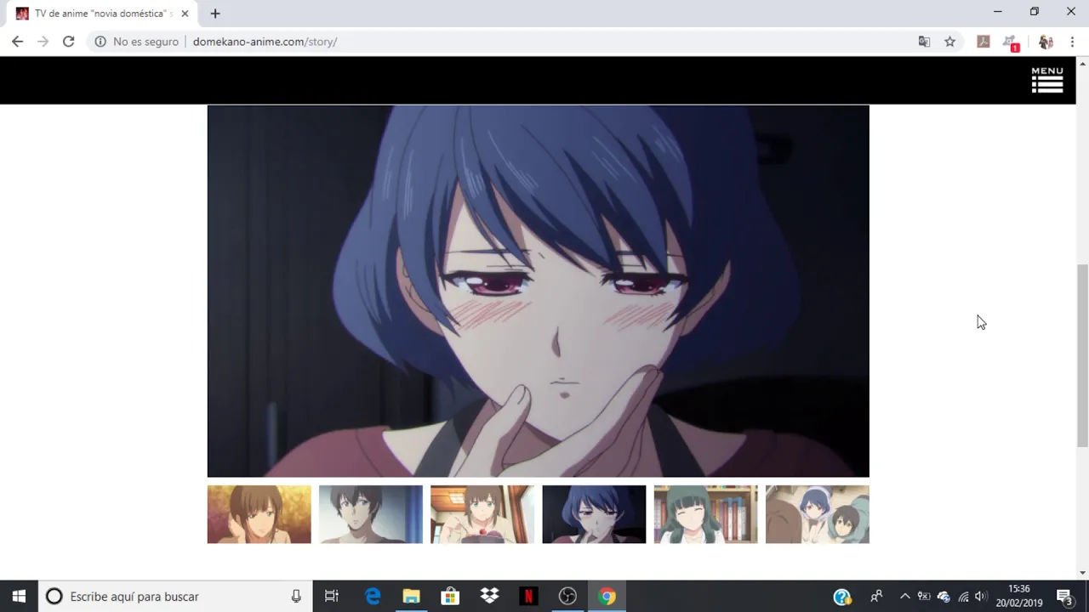Open OBS Studio from the taskbar
Image resolution: width=1089 pixels, height=612 pixels.
(567, 596)
